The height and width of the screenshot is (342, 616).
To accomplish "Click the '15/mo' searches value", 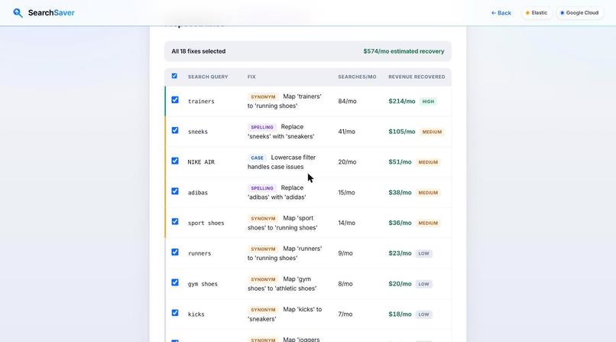I will coord(346,193).
